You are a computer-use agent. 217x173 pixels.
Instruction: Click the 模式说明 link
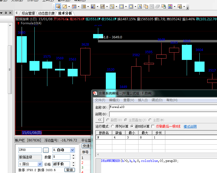[x=190, y=126]
